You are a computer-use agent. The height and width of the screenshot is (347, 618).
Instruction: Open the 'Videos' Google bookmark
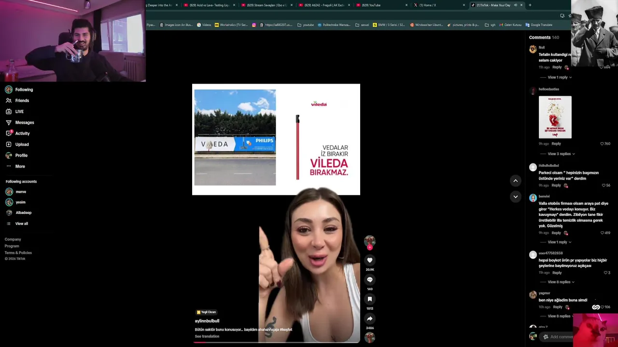(x=204, y=25)
